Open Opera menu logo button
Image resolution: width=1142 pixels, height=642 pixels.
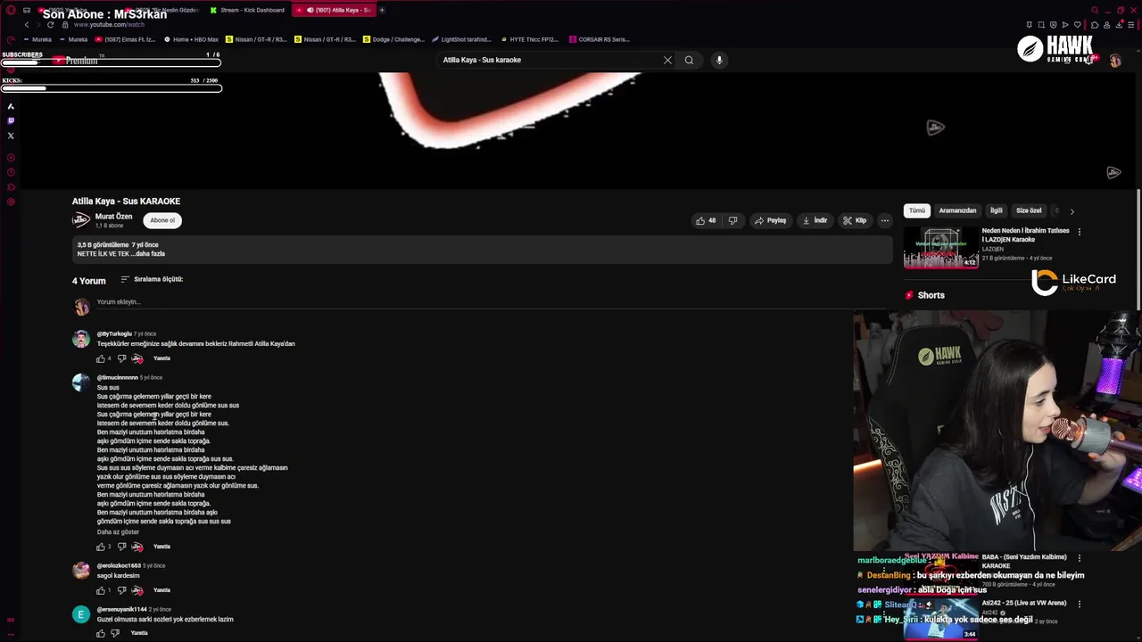[11, 10]
